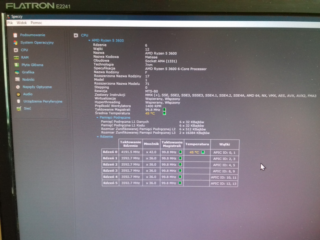Click green bus-speed icon in Rdzeń 0 row
Screen dimensions: 320x240
pyautogui.click(x=180, y=152)
